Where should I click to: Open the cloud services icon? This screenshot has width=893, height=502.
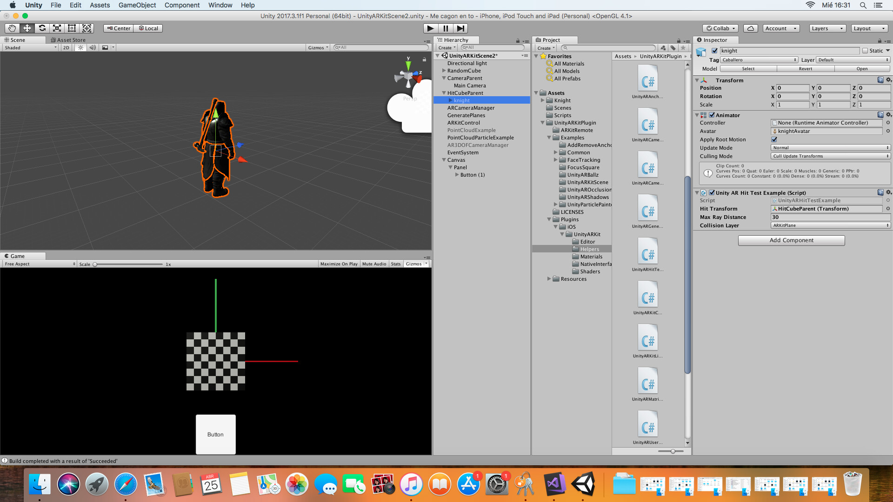[x=750, y=28]
